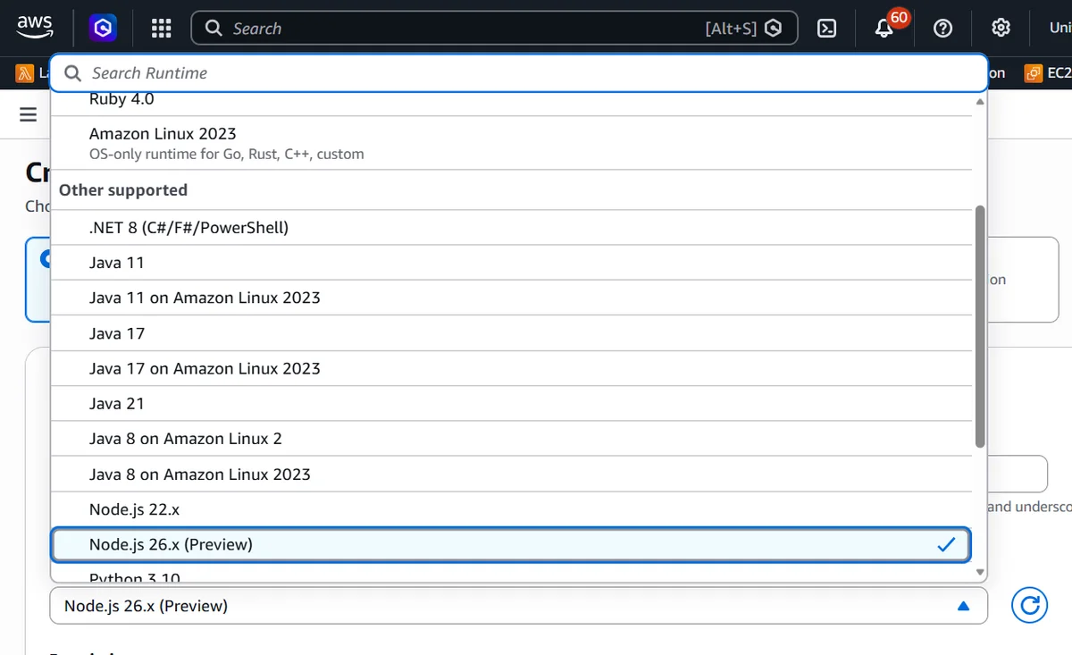Choose the plain Java 17 runtime
The width and height of the screenshot is (1072, 655).
point(511,333)
